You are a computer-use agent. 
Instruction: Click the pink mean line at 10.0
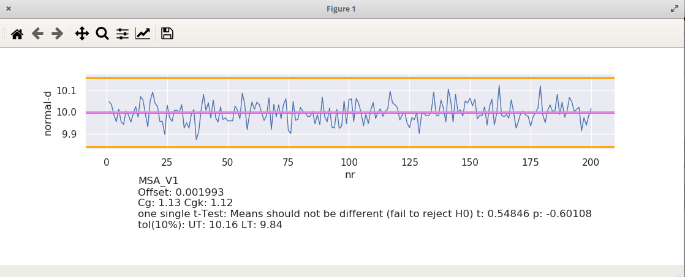[x=350, y=112]
